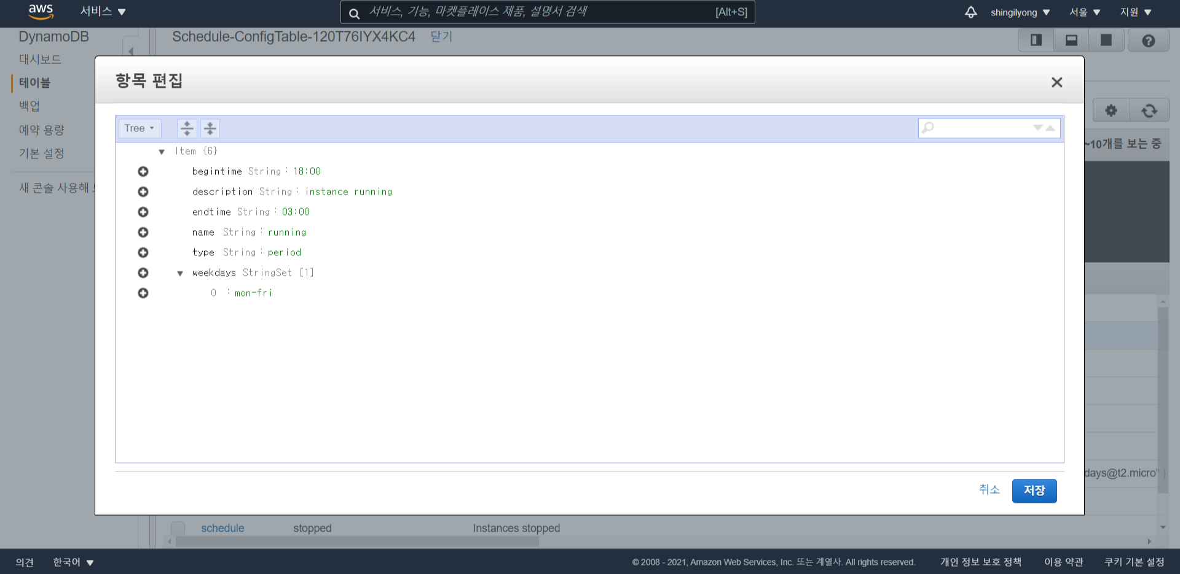Click the vertical scrollbar of the items list
The image size is (1180, 574).
click(x=1163, y=399)
